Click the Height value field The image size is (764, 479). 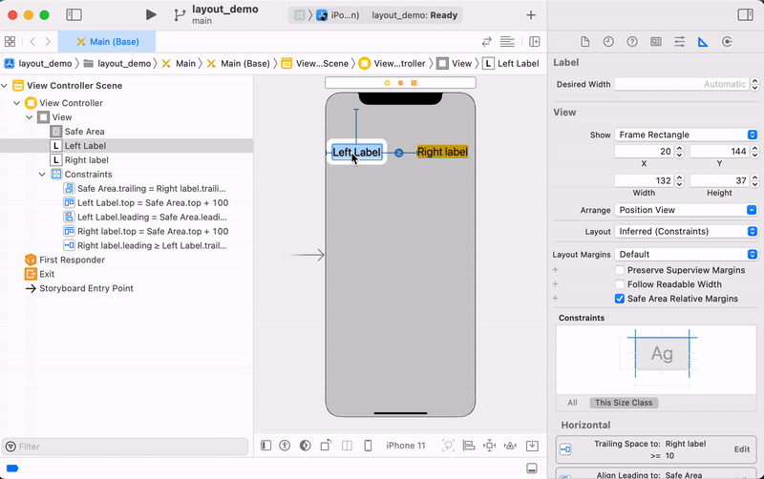click(720, 180)
